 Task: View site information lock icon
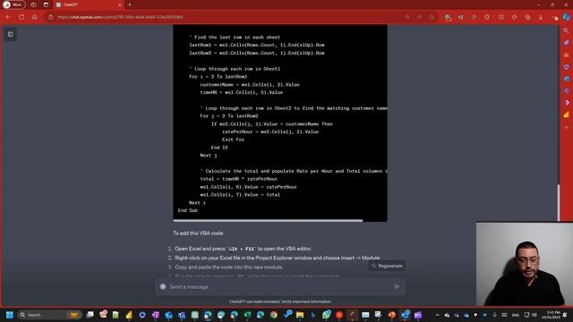tap(50, 17)
